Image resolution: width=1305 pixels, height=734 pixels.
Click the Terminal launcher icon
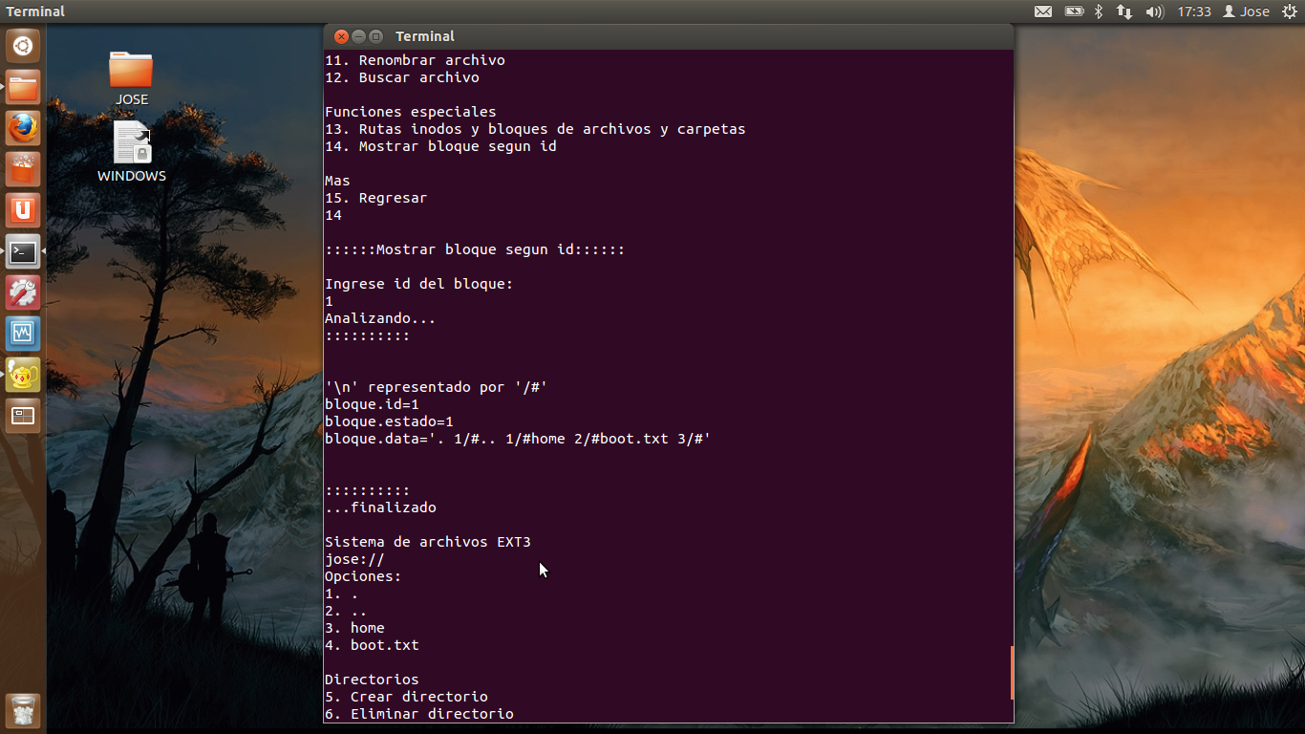[x=23, y=252]
